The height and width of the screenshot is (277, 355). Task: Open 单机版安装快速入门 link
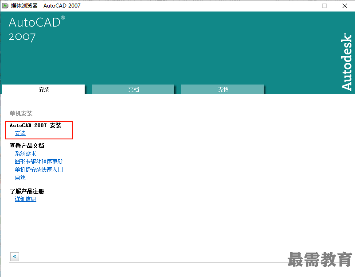pyautogui.click(x=39, y=169)
